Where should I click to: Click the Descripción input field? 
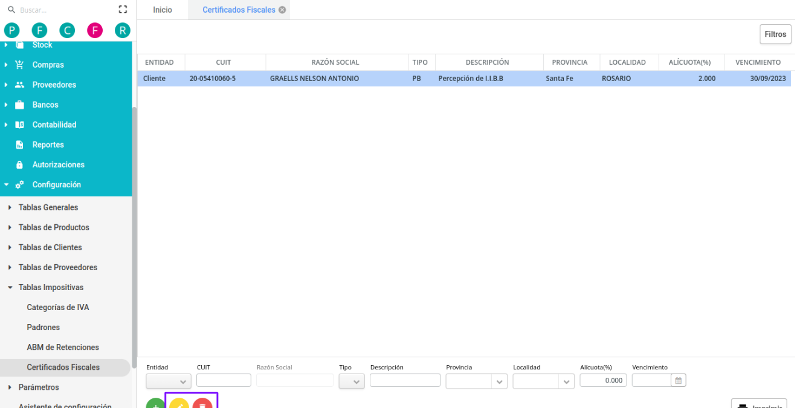[x=405, y=380]
